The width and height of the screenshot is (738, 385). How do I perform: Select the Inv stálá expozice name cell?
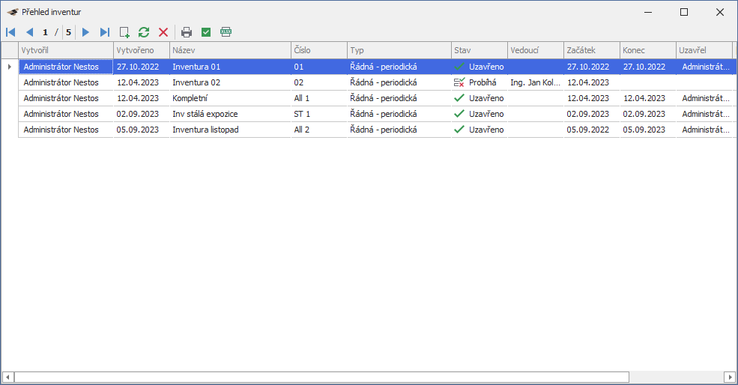pos(230,114)
